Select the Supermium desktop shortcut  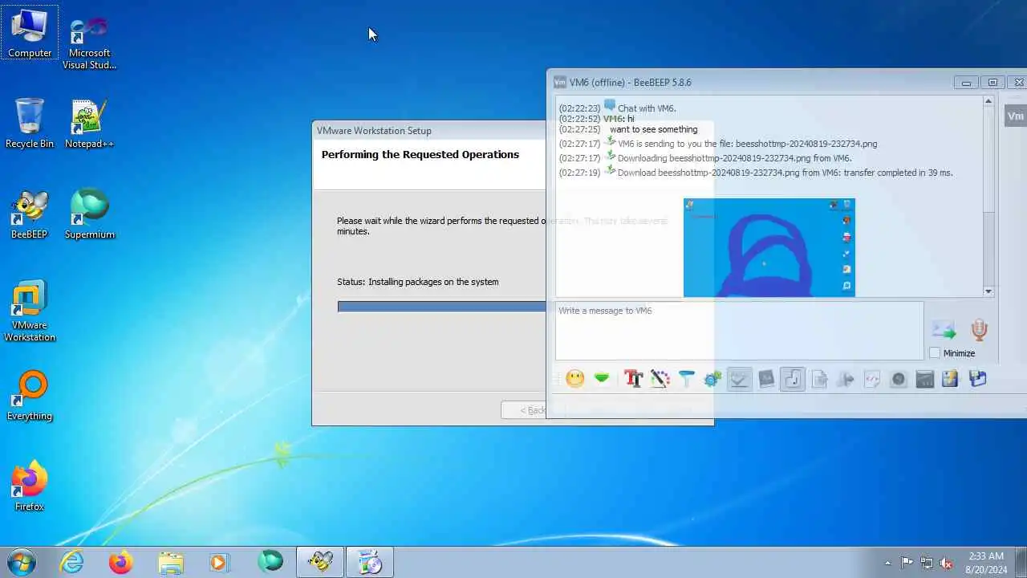tap(90, 214)
